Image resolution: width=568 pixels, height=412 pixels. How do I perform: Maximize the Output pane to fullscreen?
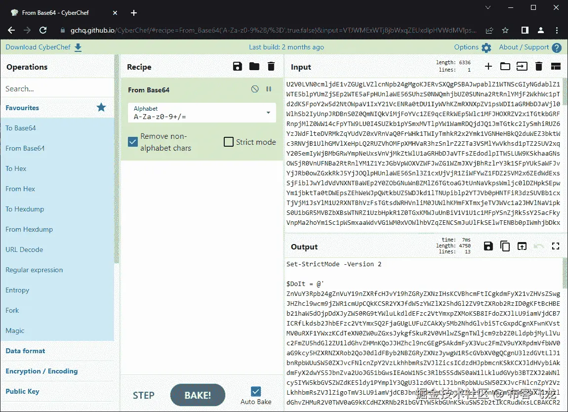(x=556, y=246)
